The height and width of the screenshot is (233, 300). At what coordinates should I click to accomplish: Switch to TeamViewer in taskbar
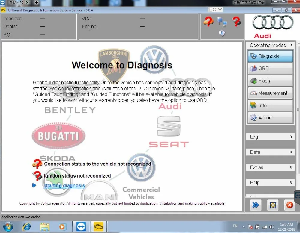point(81,227)
